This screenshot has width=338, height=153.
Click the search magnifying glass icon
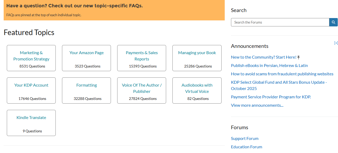(333, 22)
